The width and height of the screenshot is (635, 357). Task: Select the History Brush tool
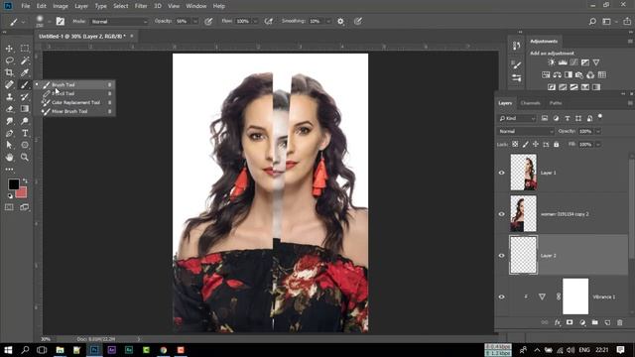coord(25,97)
